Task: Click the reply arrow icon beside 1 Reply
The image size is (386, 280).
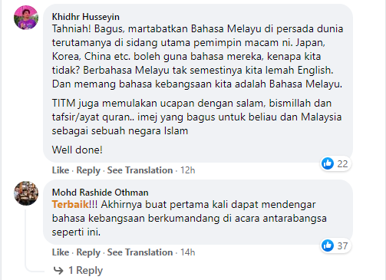Action: [x=58, y=270]
